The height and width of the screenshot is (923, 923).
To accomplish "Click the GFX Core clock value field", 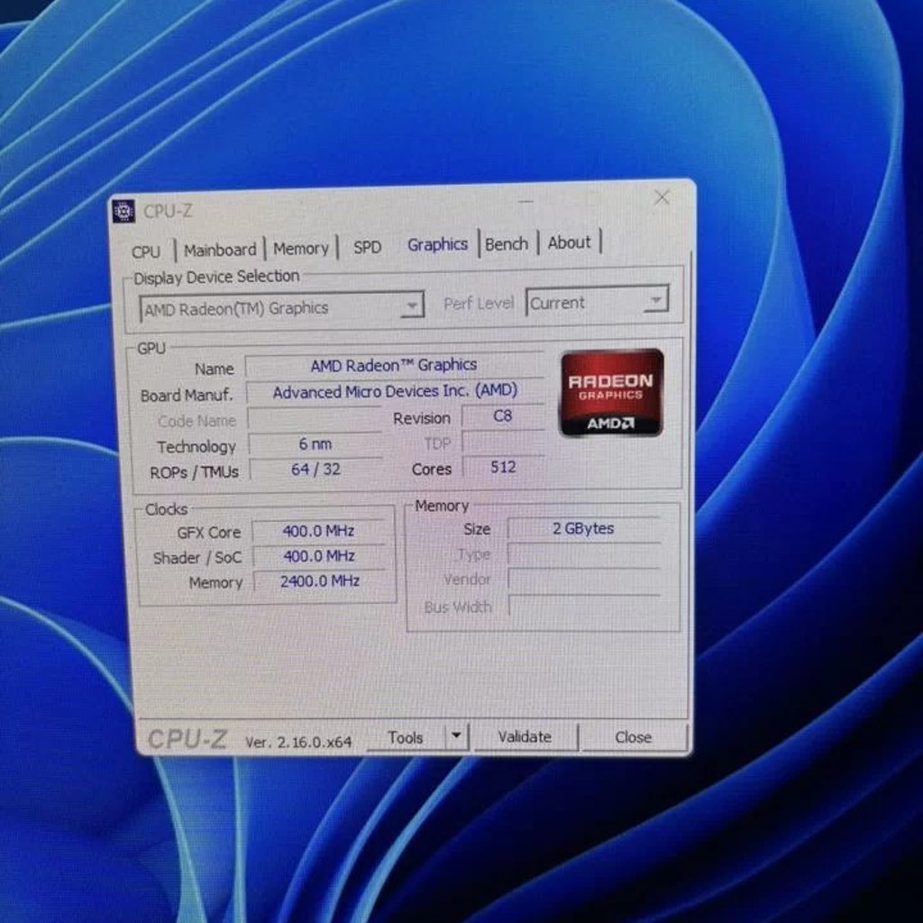I will click(318, 532).
